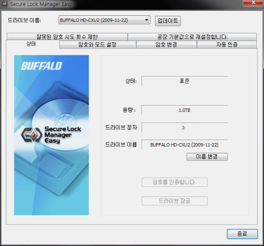This screenshot has height=246, width=264.
Task: Click the 종료 button to exit
Action: point(242,234)
